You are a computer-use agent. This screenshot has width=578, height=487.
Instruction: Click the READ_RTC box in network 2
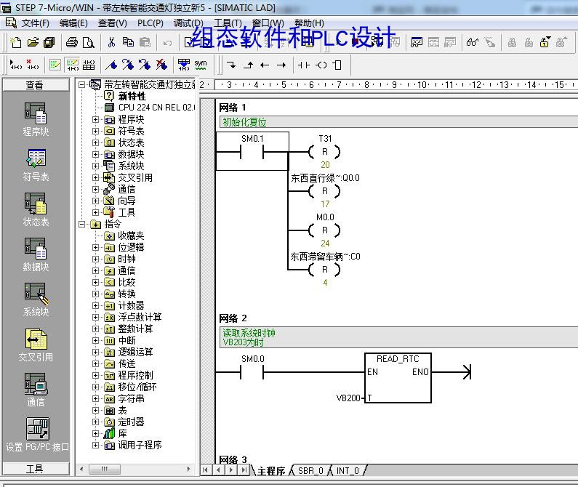coord(398,378)
